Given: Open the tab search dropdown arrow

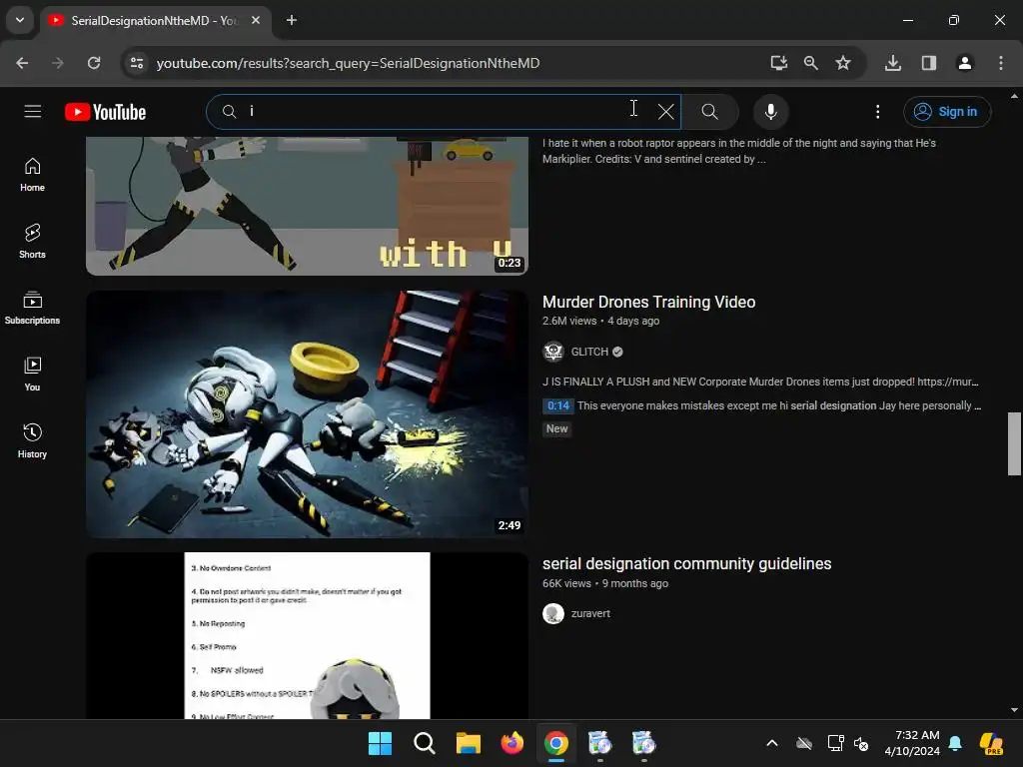Looking at the screenshot, I should (x=20, y=20).
